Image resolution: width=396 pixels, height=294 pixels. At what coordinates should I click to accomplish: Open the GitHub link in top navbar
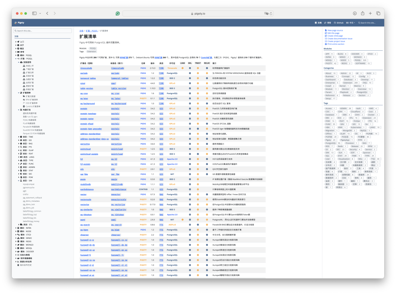pos(339,23)
